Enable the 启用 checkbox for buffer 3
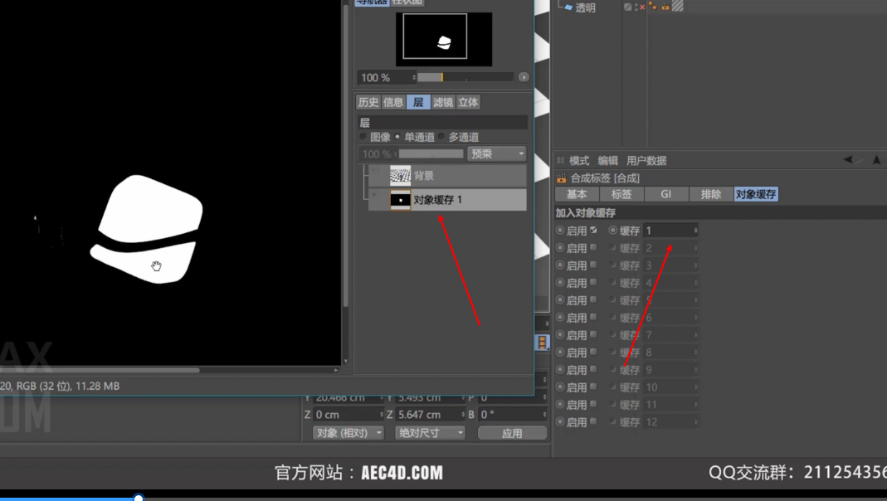 [593, 265]
